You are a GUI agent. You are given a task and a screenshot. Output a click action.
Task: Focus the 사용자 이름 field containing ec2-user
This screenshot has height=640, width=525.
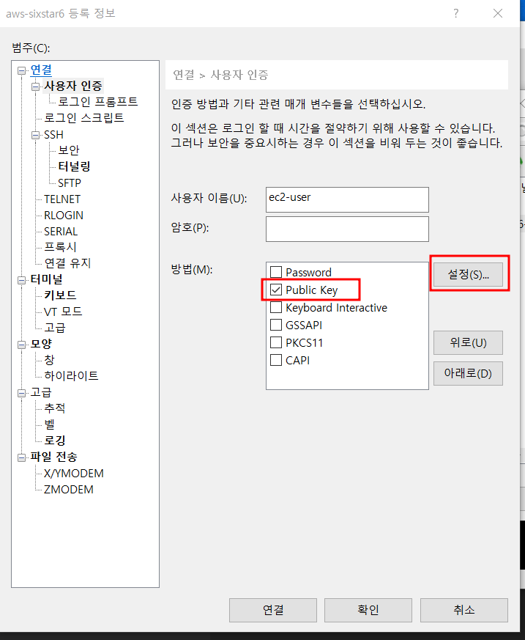pos(347,199)
